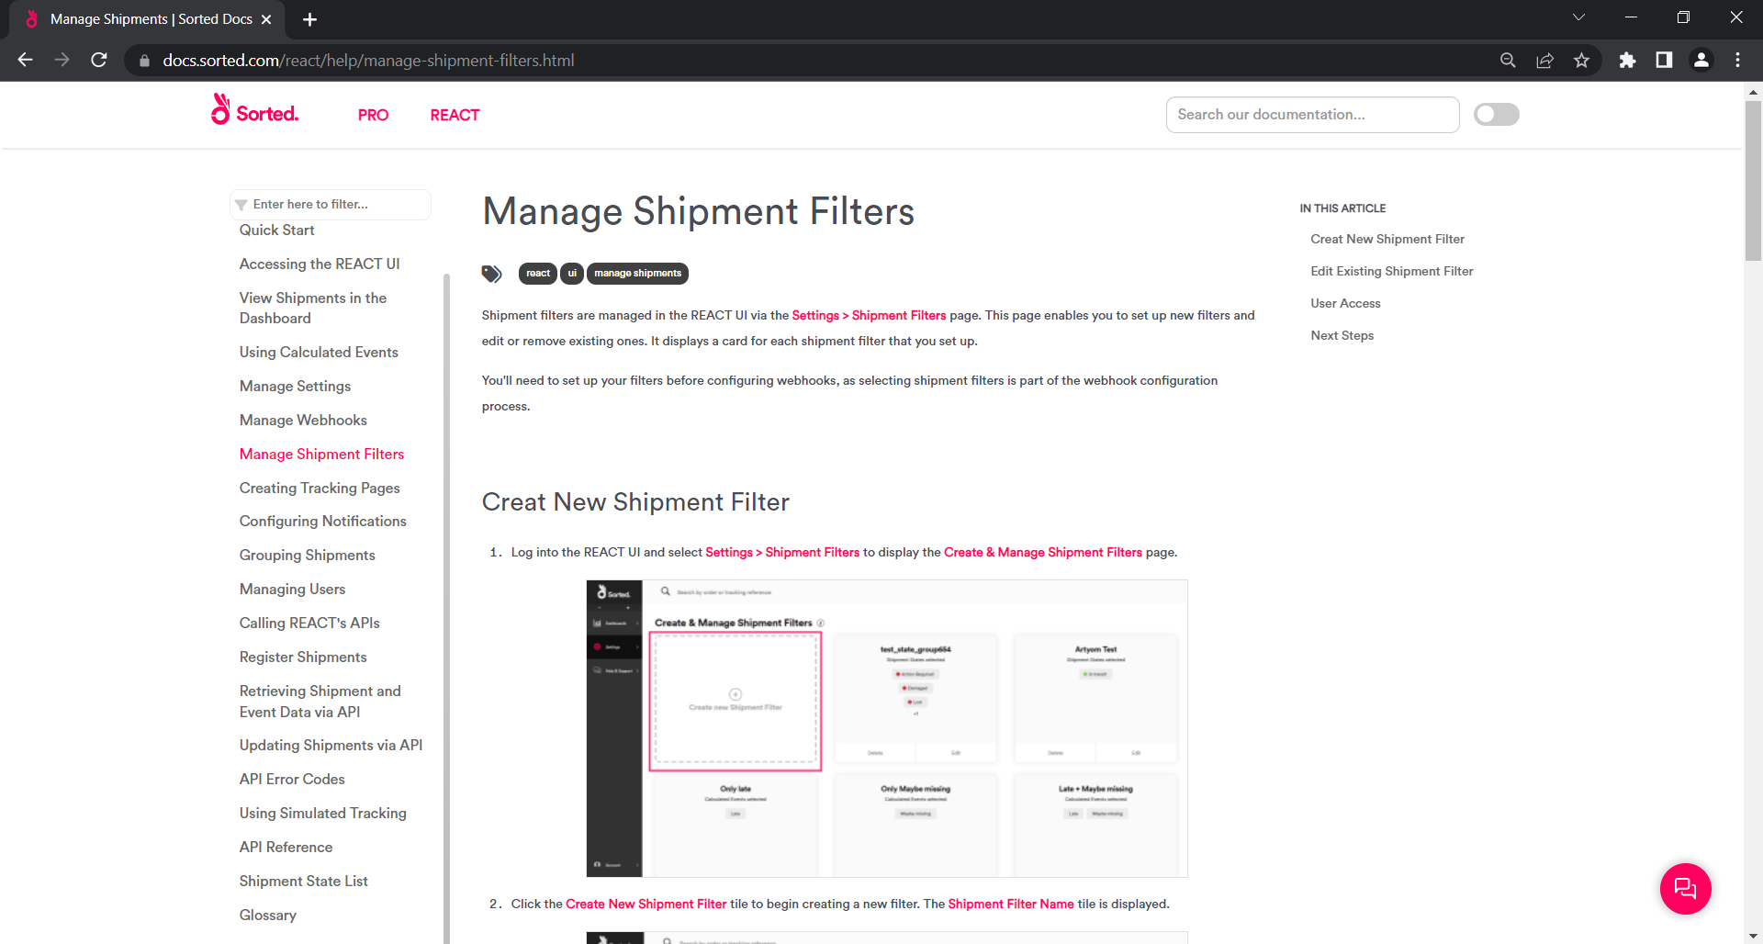Jump to Next Steps section
1763x944 pixels.
pos(1342,335)
